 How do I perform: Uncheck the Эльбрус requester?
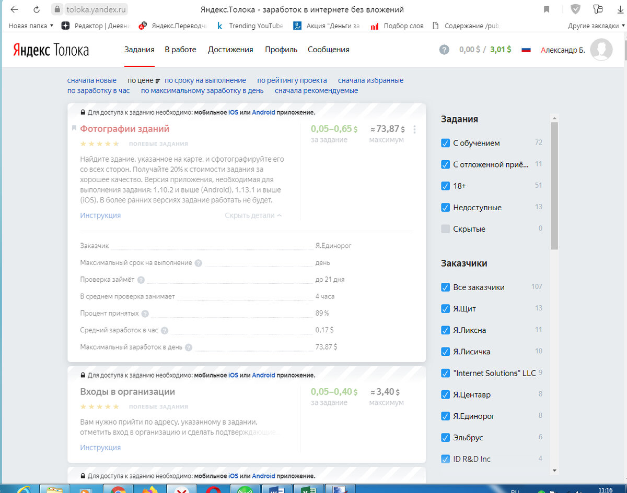tap(446, 438)
